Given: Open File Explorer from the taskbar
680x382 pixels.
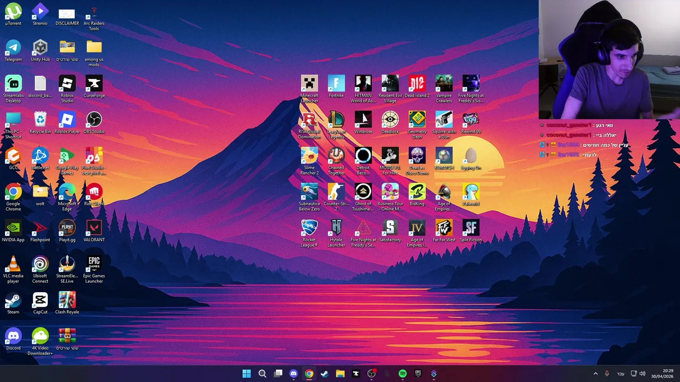Looking at the screenshot, I should (x=340, y=374).
